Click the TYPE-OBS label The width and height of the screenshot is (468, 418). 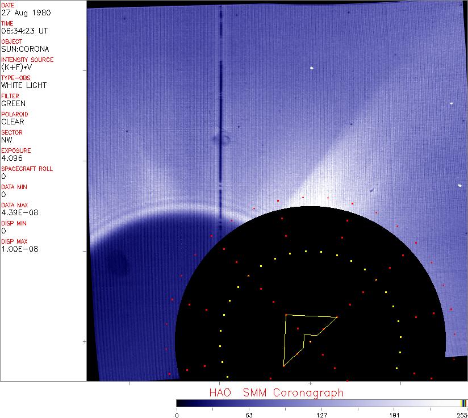(x=16, y=78)
